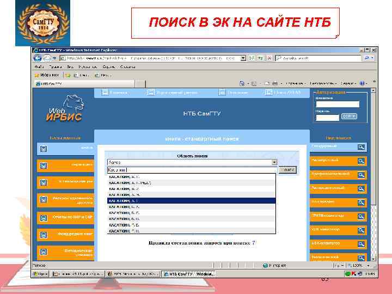Open search provider dropdown arrow in IE
This screenshot has height=294, width=392.
tap(372, 58)
